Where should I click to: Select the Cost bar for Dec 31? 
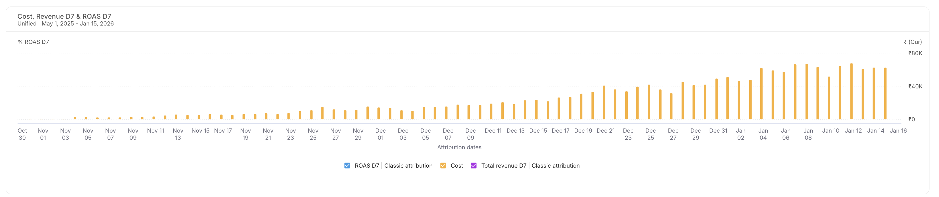click(716, 99)
